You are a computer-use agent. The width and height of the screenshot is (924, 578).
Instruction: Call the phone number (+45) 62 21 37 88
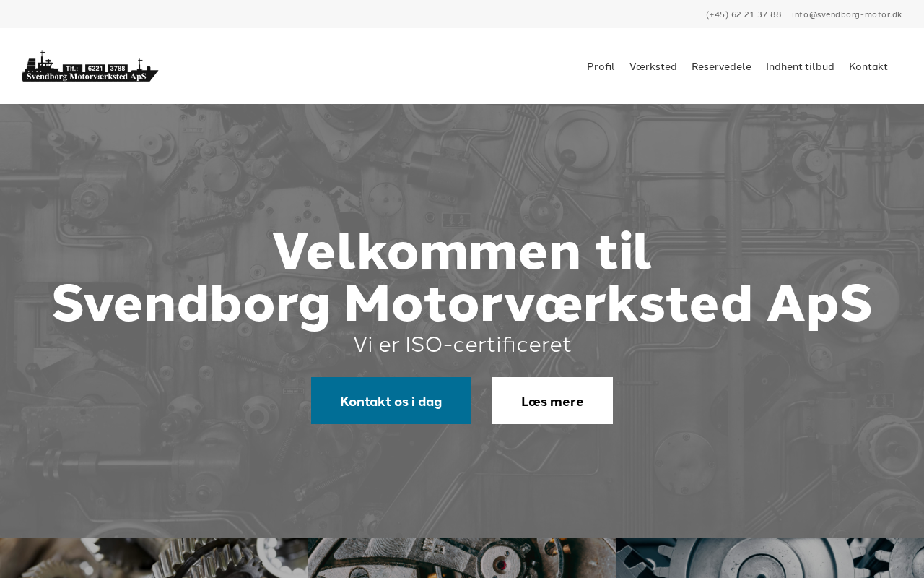coord(744,14)
